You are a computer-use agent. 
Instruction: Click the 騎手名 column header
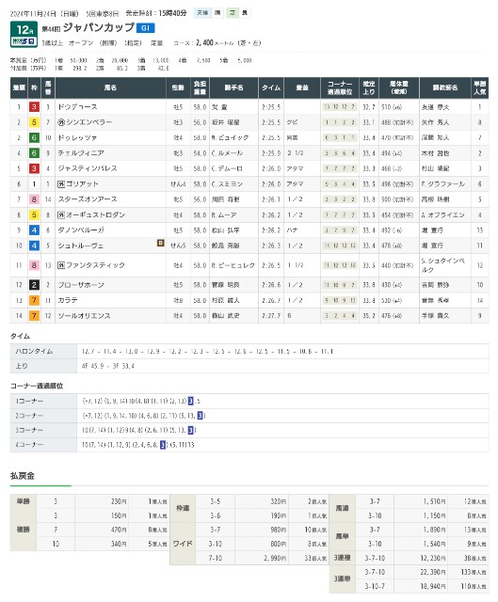(233, 87)
